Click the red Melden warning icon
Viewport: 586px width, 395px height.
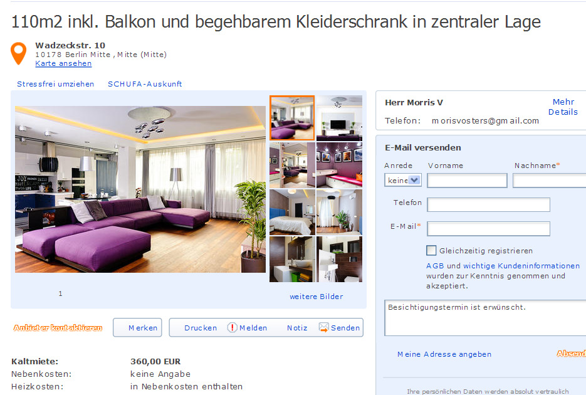point(232,327)
